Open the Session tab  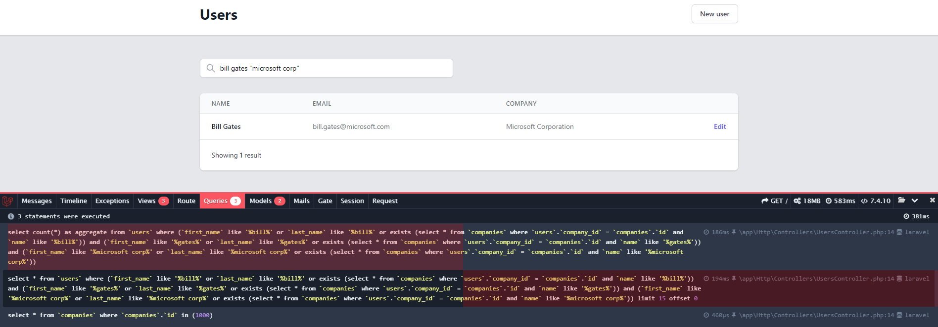(352, 201)
